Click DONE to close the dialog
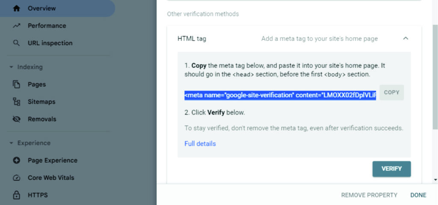This screenshot has width=438, height=205. coord(418,195)
